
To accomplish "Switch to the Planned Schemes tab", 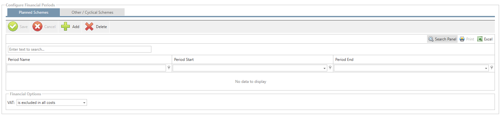I will click(33, 12).
